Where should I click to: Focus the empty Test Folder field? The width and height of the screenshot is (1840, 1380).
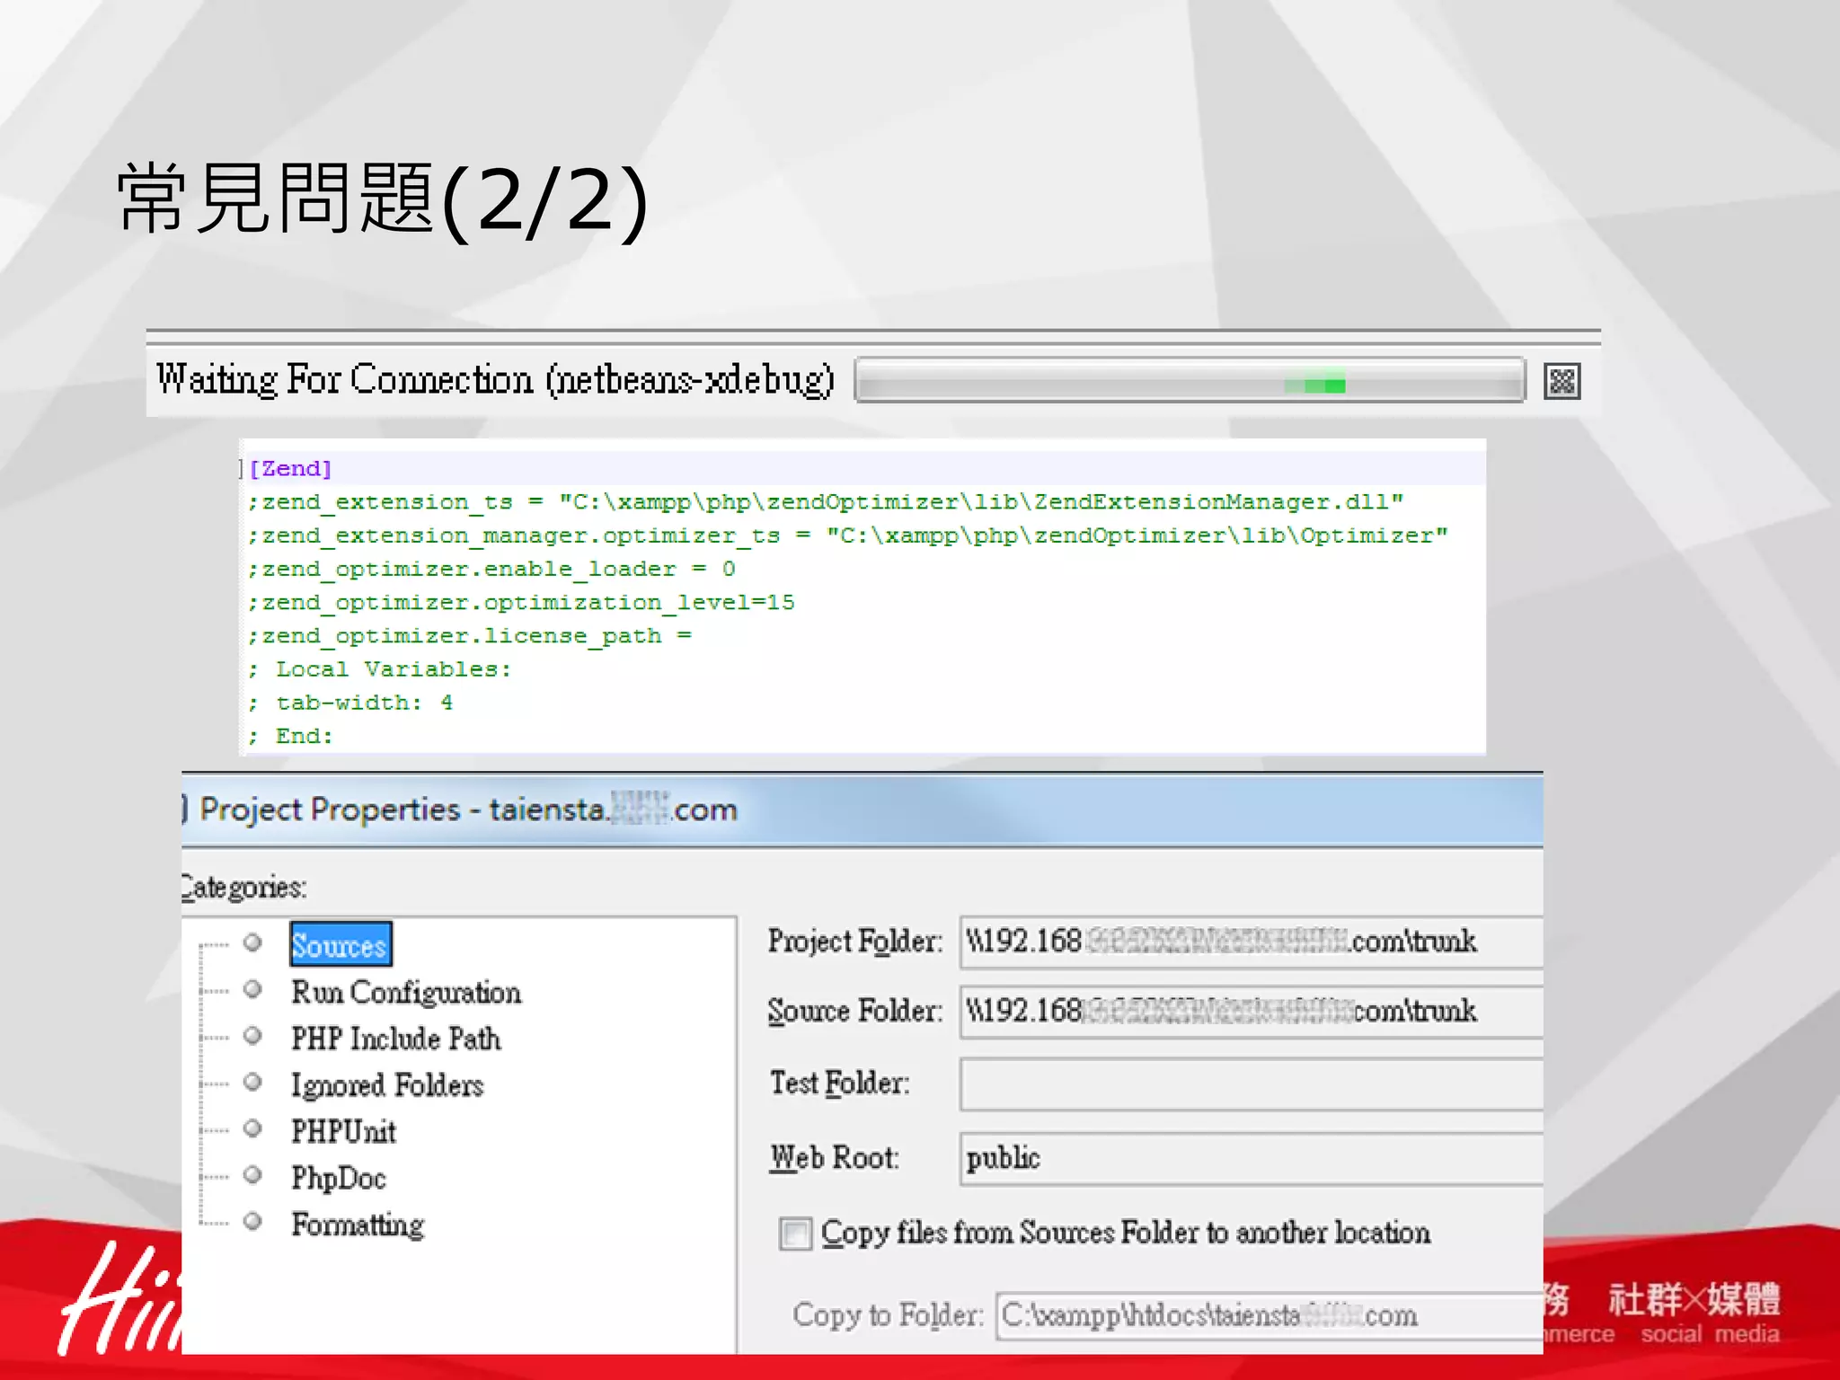tap(1249, 1084)
